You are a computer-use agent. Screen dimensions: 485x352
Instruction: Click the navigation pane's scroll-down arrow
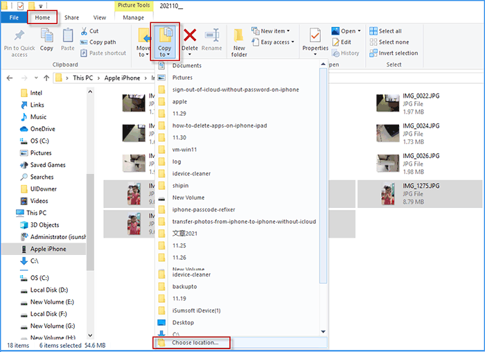click(x=90, y=335)
